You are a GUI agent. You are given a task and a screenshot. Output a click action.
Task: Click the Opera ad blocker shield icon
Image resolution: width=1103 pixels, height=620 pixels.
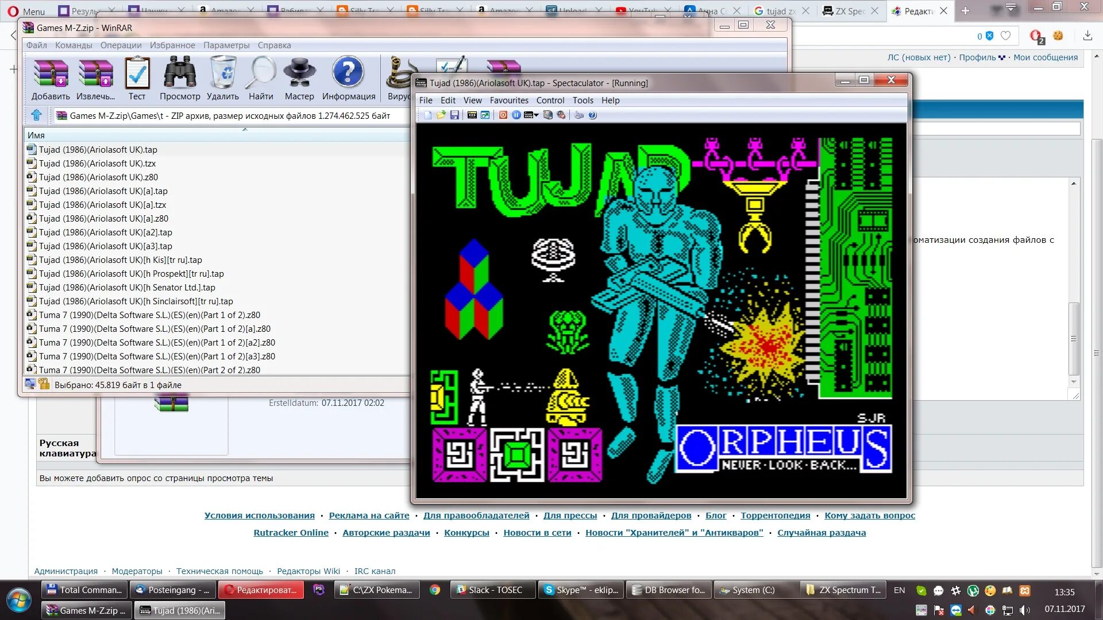click(989, 36)
